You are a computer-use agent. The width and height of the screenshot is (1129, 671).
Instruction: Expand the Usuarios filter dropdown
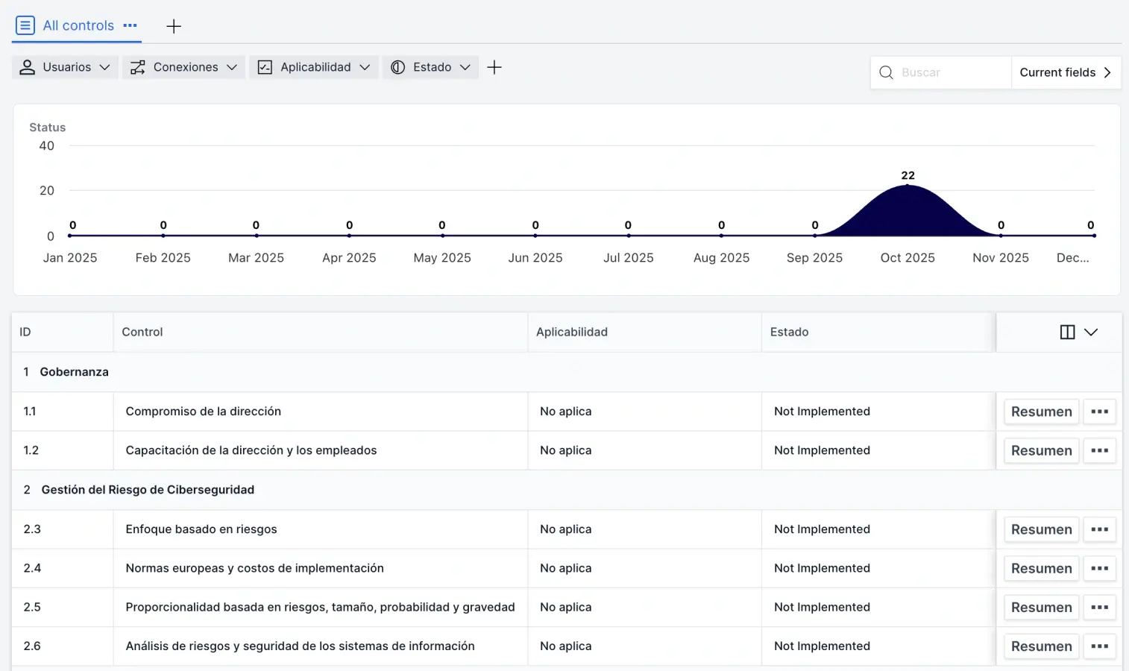65,67
